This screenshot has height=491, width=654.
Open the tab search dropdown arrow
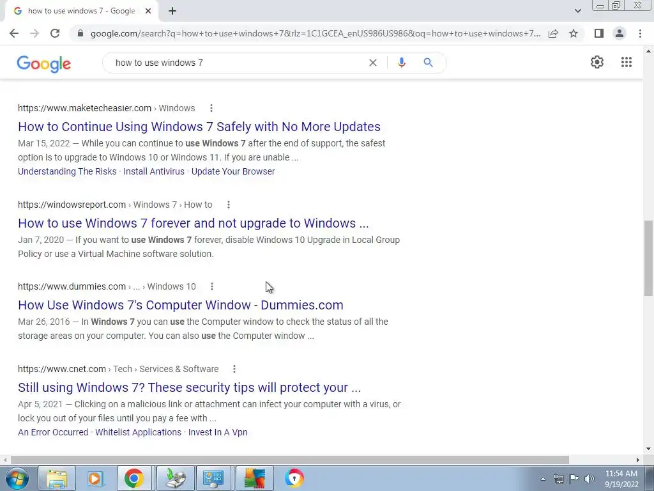[577, 11]
